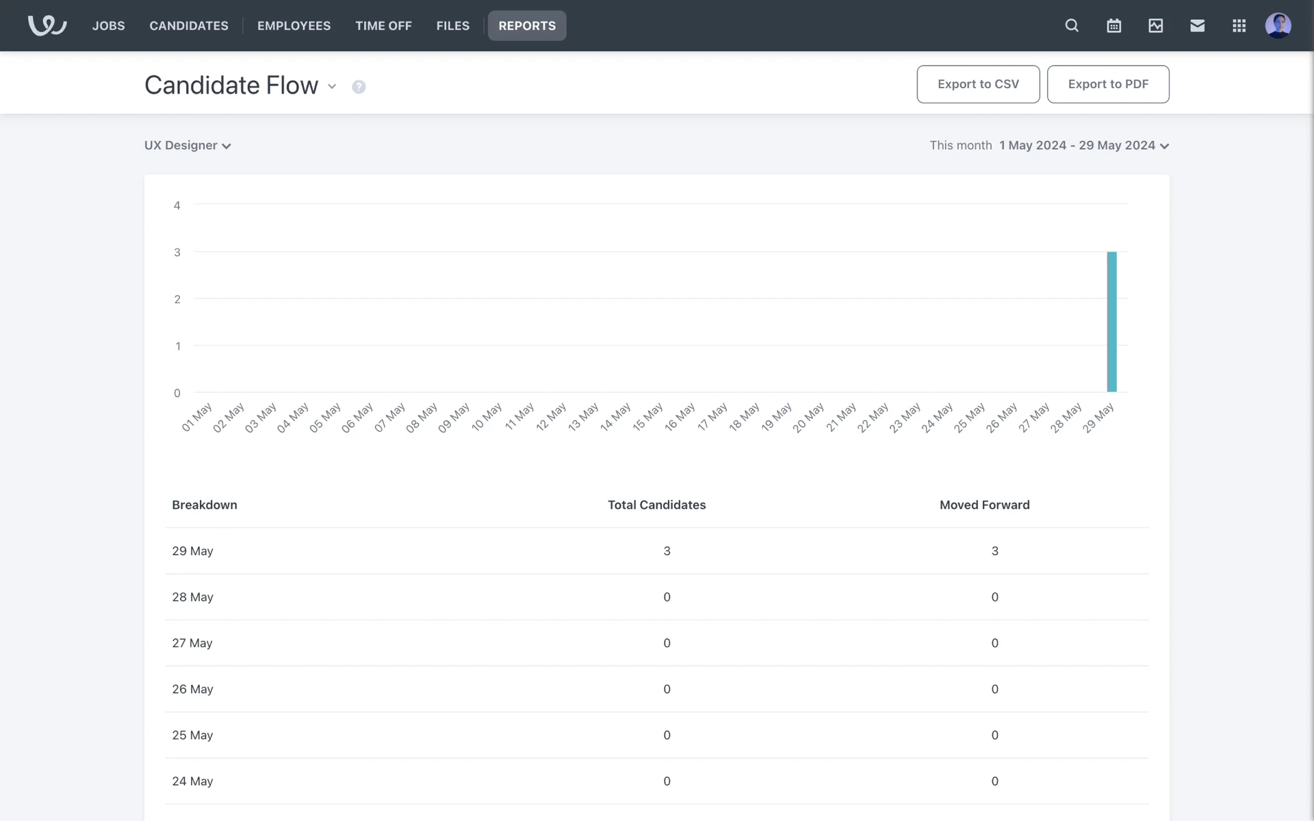Viewport: 1314px width, 821px height.
Task: Open the UX Designer job filter dropdown
Action: click(x=188, y=145)
